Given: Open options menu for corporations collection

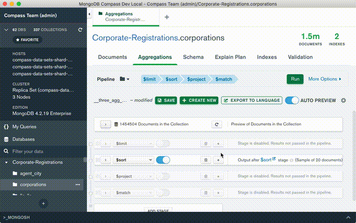Looking at the screenshot, I should point(77,185).
